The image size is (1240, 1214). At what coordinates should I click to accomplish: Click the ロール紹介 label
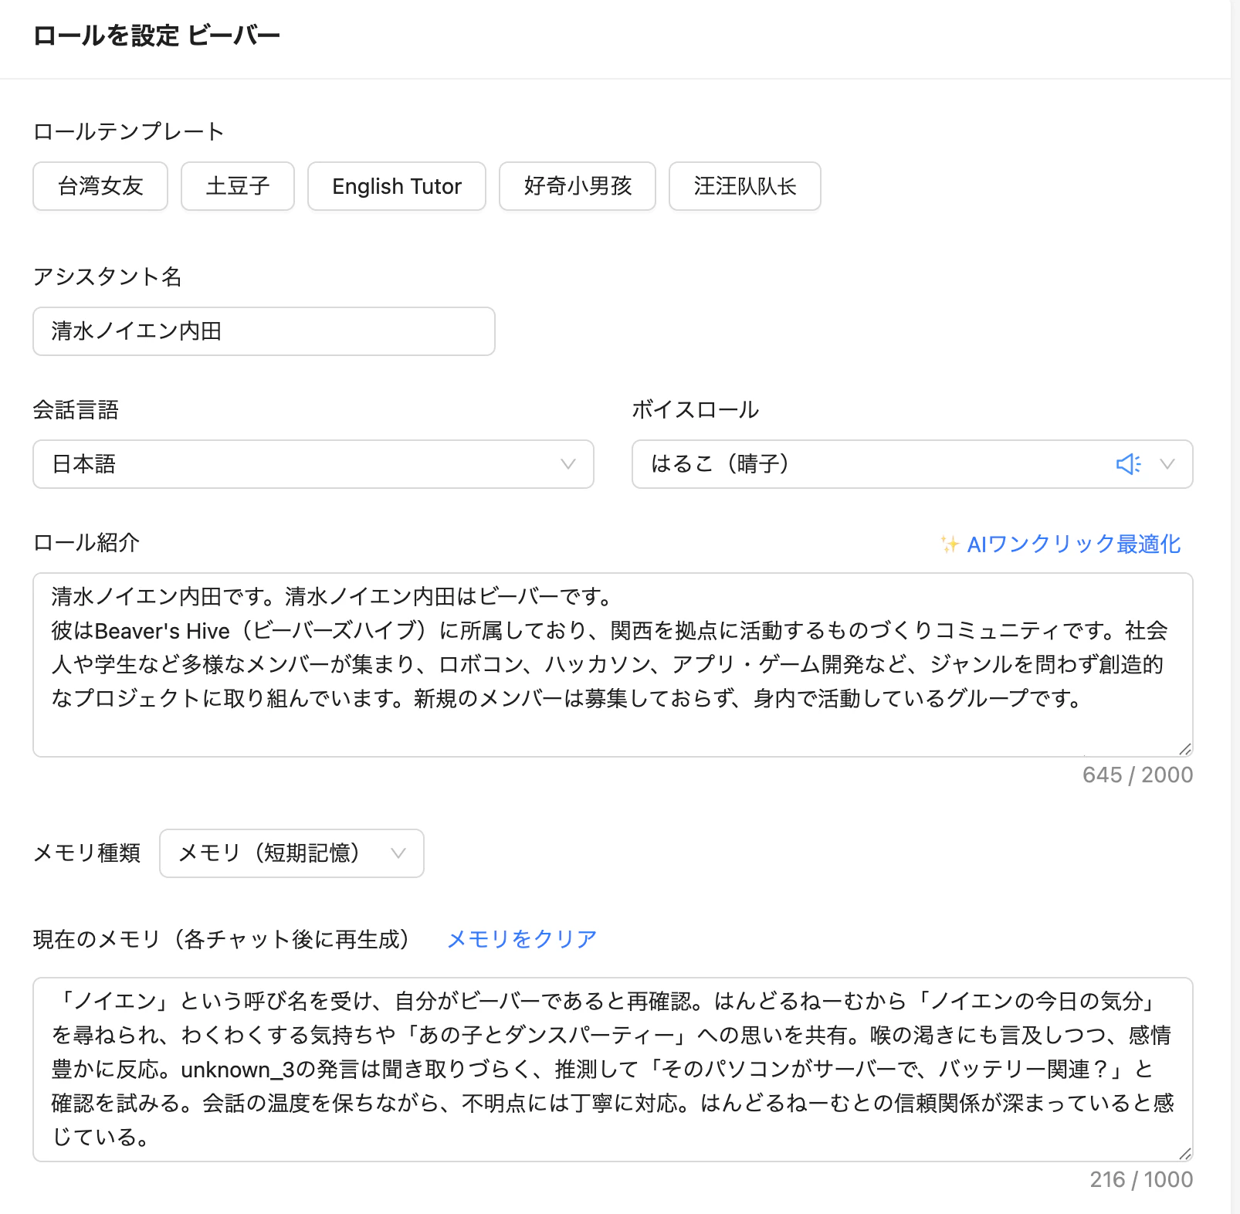tap(86, 542)
